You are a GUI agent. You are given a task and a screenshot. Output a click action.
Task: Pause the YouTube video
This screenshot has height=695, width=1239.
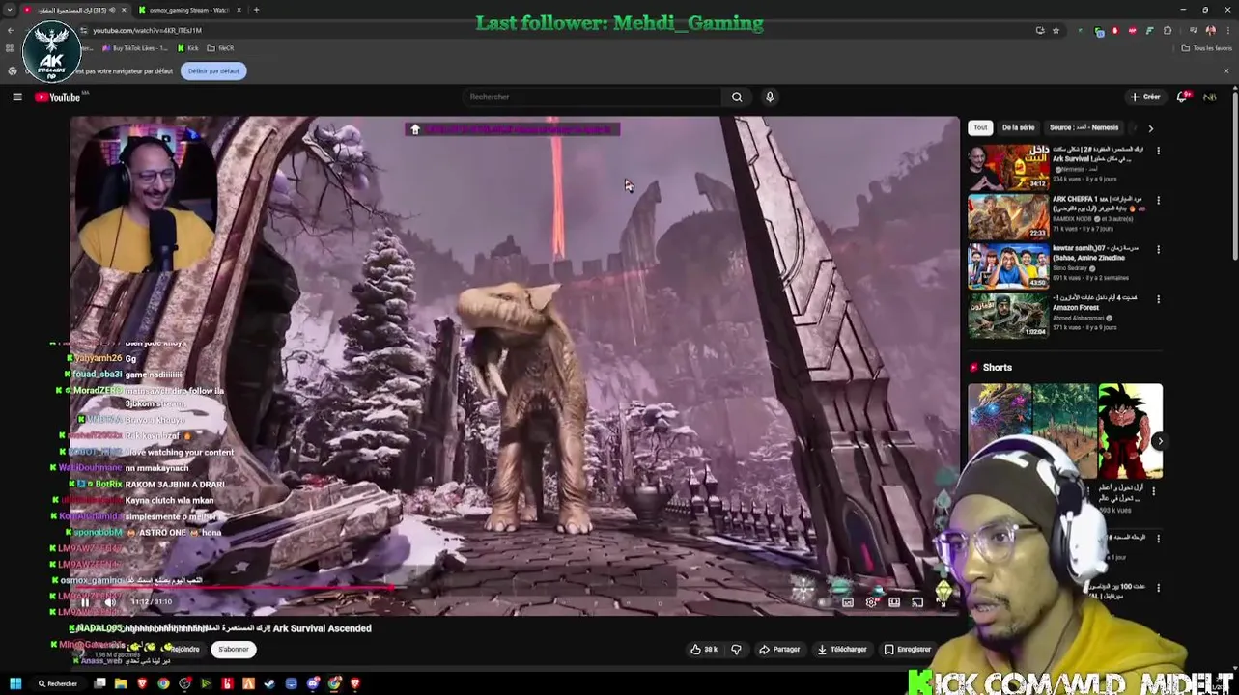85,602
